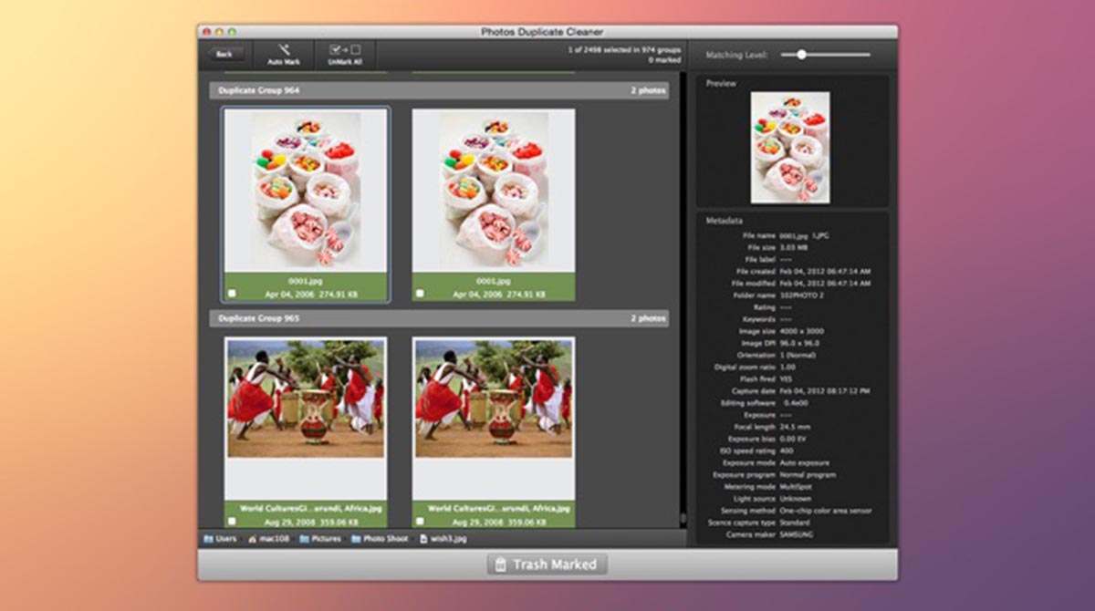
Task: Tick the checkbox of first Group 965 photo
Action: [232, 521]
